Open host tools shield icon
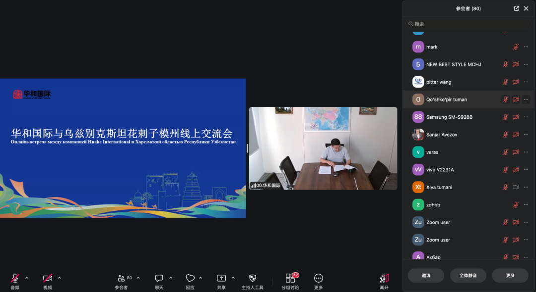 coord(252,278)
